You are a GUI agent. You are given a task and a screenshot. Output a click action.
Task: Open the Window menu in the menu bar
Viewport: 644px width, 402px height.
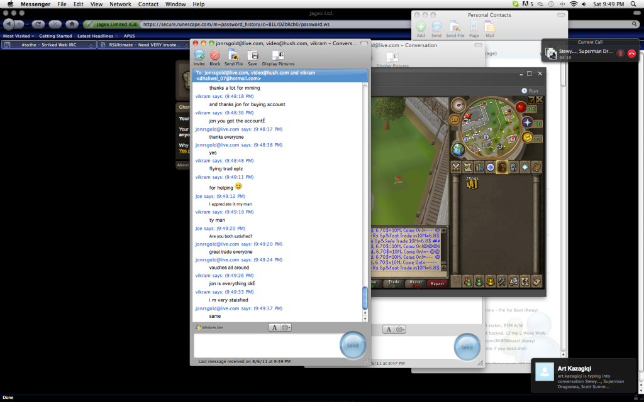tap(175, 4)
